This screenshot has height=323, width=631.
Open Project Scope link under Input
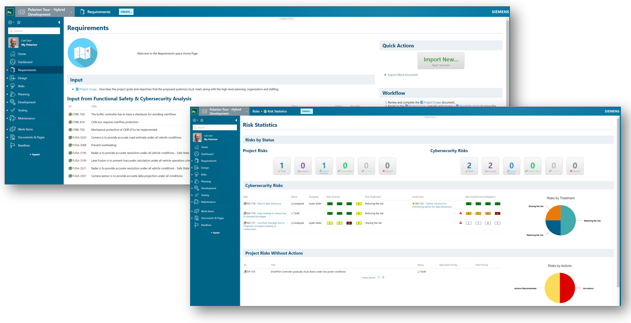coord(88,89)
